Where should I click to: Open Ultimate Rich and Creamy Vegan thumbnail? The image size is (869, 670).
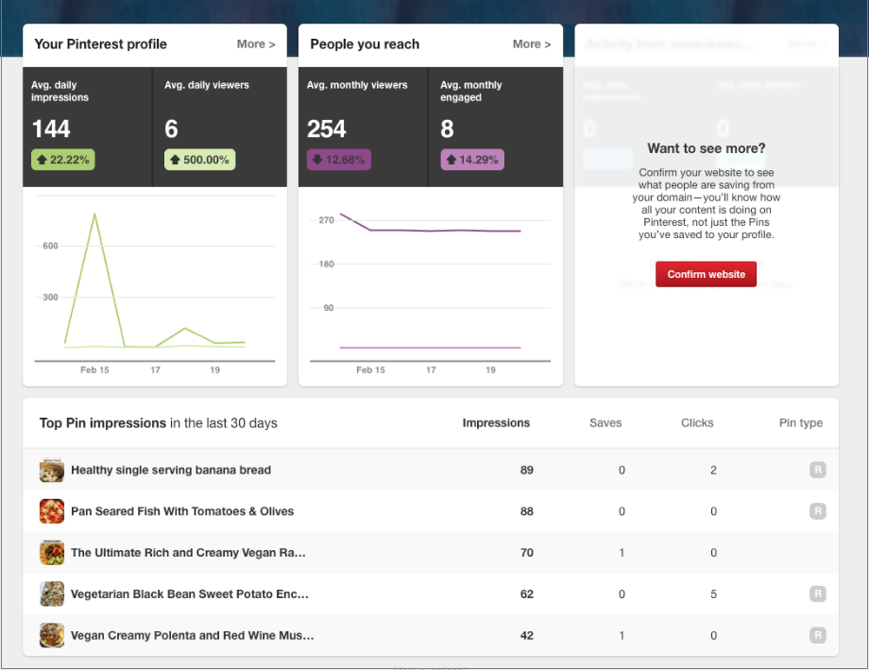(52, 553)
